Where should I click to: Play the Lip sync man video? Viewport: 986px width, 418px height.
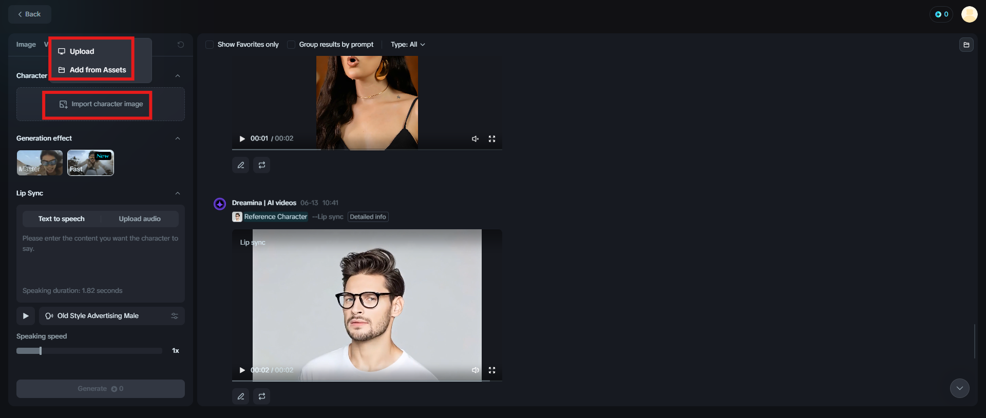click(242, 370)
